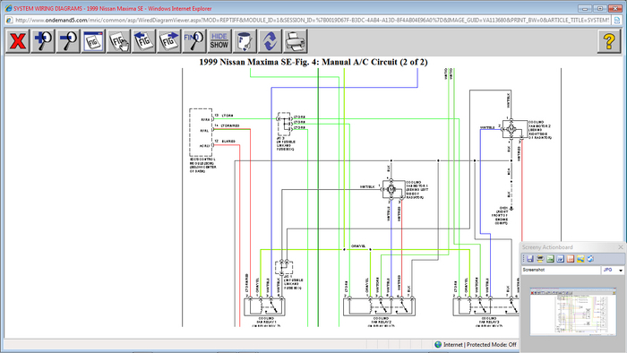Click the Cooling Fan Relay 1 box
627x353 pixels.
265,306
